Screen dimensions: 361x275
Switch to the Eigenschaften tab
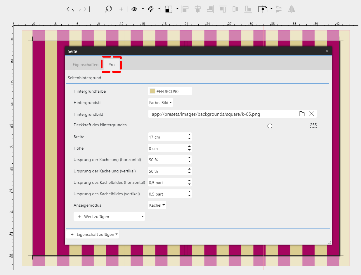pos(86,65)
